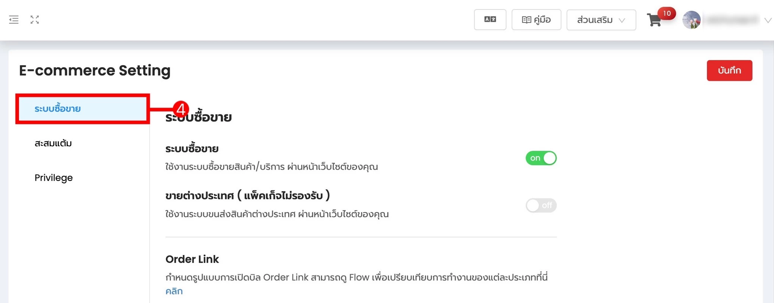The image size is (774, 303).
Task: Open the language translation icon
Action: pos(490,19)
